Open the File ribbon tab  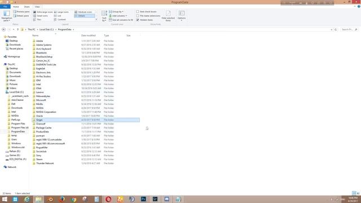(x=5, y=7)
